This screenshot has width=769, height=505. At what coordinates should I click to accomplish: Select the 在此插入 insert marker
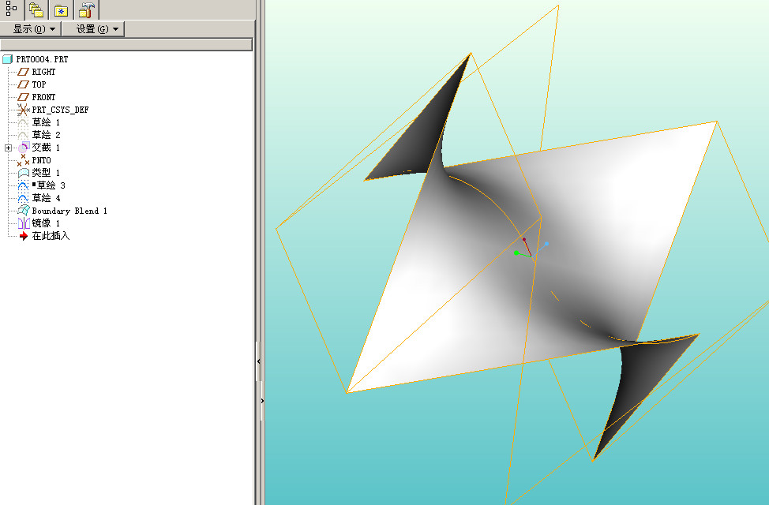pyautogui.click(x=51, y=236)
